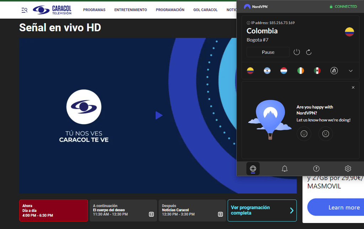The width and height of the screenshot is (364, 229).
Task: Select the Noticias Caracol program card
Action: tap(192, 211)
